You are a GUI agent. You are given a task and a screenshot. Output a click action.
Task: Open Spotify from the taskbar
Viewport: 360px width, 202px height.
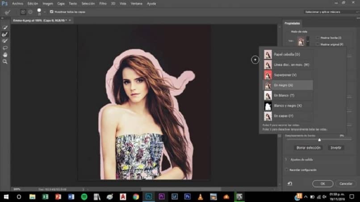pyautogui.click(x=84, y=197)
